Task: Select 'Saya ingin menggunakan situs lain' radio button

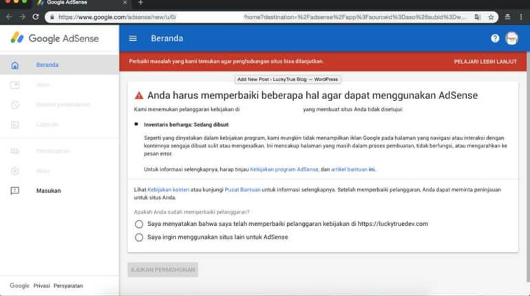Action: click(139, 237)
